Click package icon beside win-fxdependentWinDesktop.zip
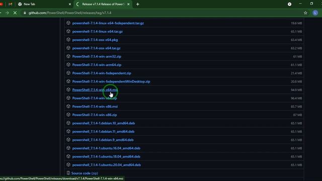 click(x=68, y=81)
